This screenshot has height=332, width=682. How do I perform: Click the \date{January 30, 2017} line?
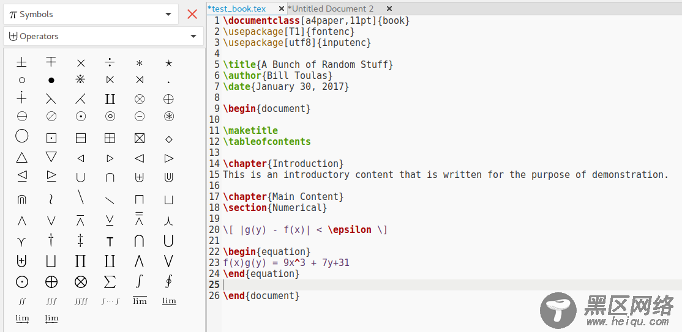[286, 86]
